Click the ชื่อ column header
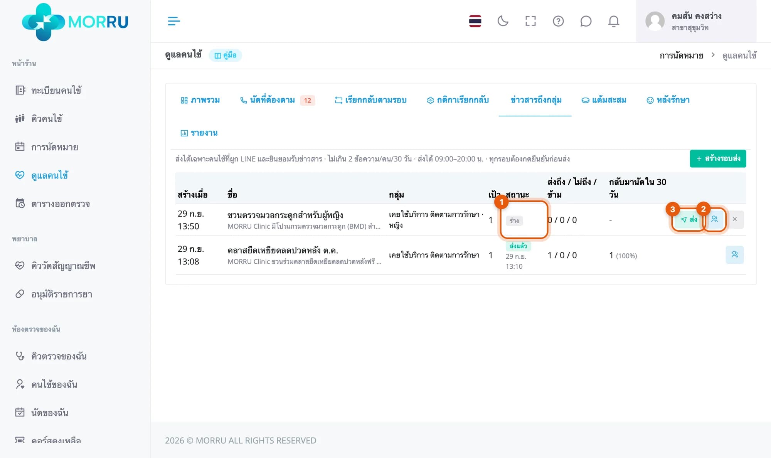Viewport: 771px width, 458px height. (x=232, y=194)
